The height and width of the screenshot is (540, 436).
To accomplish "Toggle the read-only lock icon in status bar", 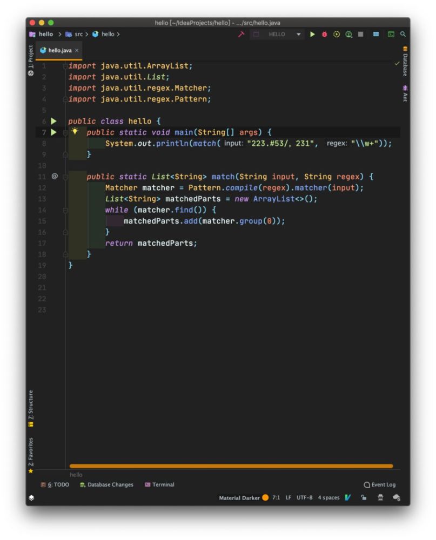I will 364,498.
